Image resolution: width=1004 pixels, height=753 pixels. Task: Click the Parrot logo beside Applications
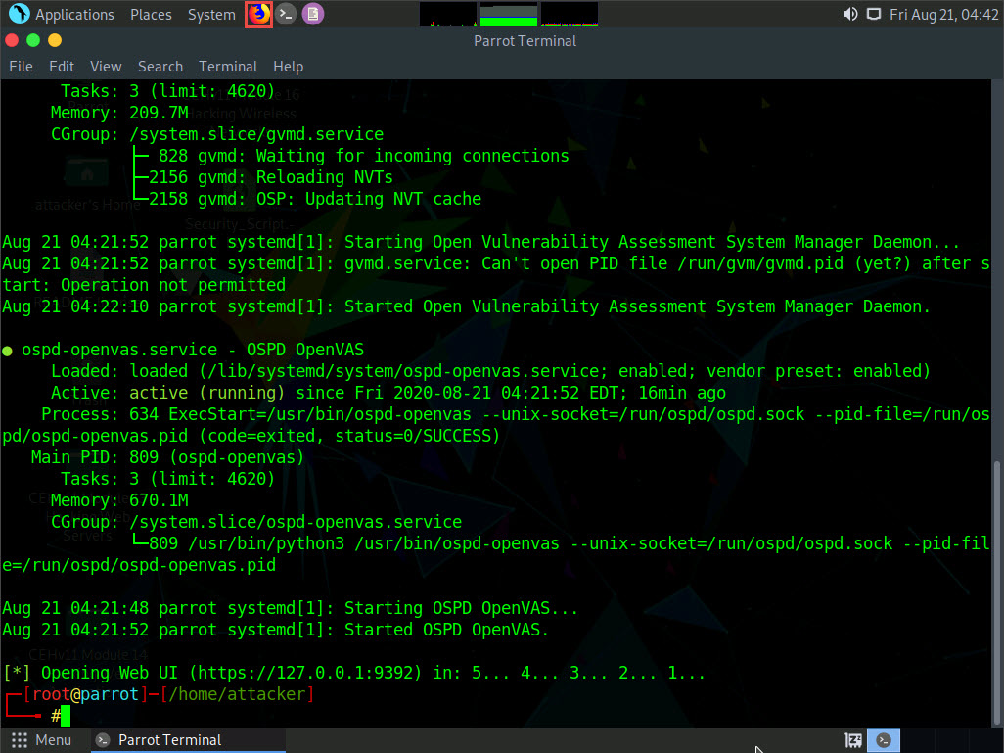[x=20, y=14]
